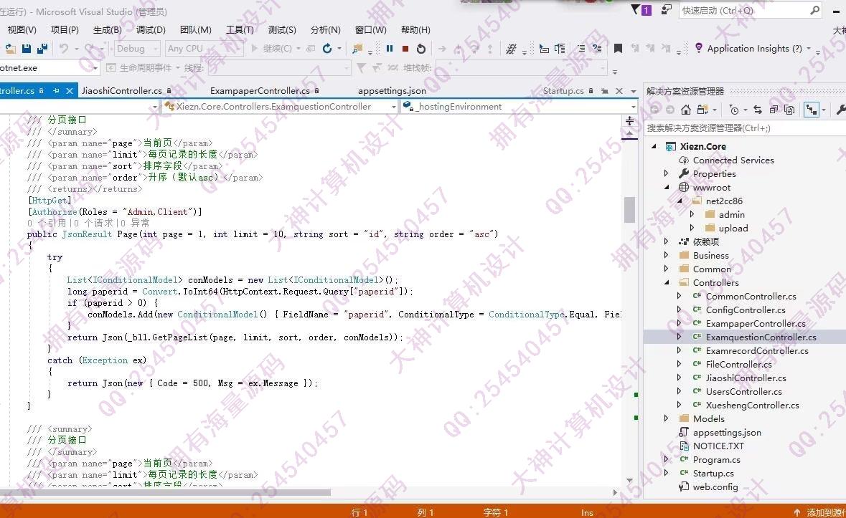This screenshot has height=518, width=846.
Task: Close the Startup.cs preview tab
Action: 619,91
